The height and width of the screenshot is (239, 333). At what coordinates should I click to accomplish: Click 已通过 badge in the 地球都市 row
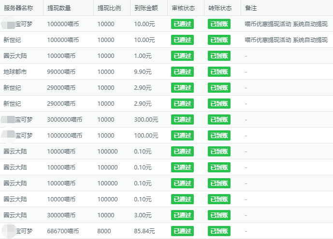click(x=182, y=71)
